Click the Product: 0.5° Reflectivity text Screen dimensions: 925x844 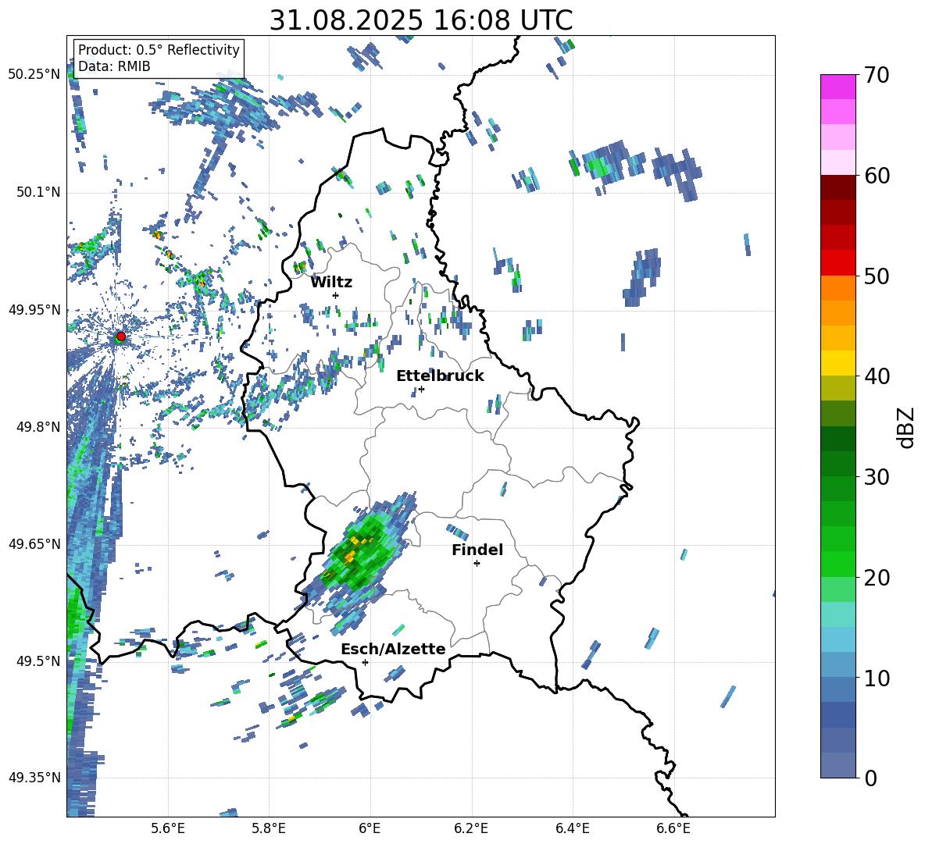pyautogui.click(x=159, y=50)
